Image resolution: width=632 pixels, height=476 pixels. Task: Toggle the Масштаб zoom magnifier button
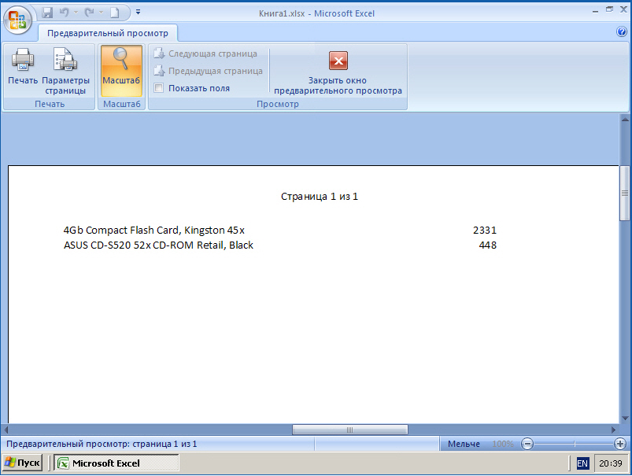point(121,71)
